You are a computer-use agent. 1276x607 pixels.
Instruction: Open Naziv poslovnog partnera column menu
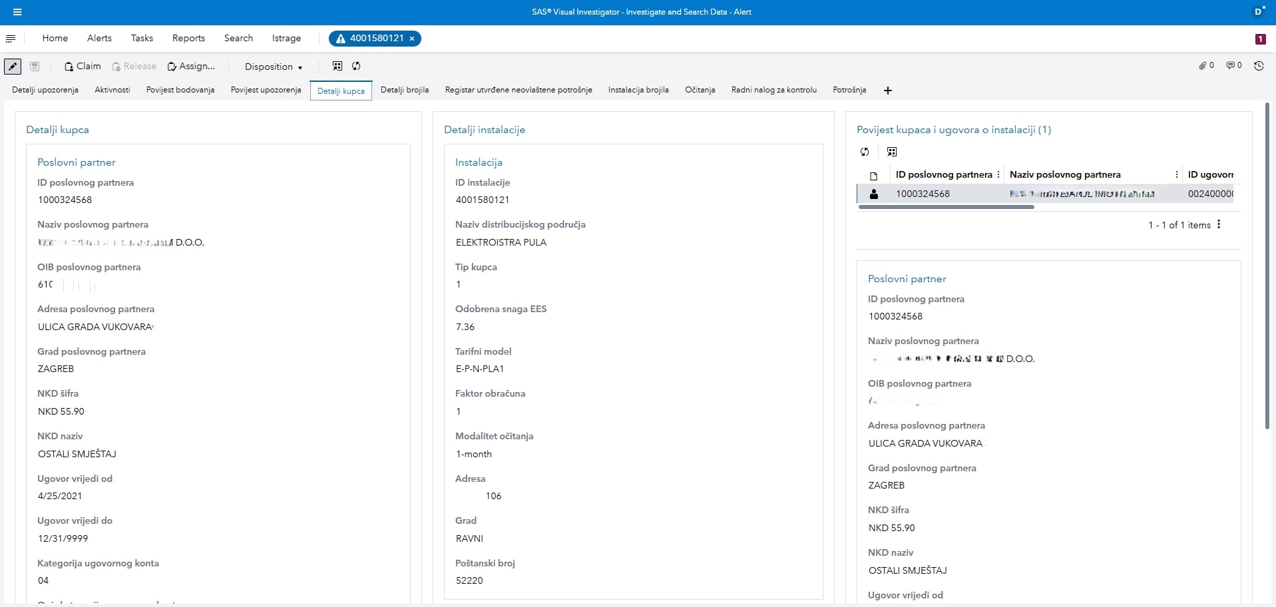pos(1176,174)
